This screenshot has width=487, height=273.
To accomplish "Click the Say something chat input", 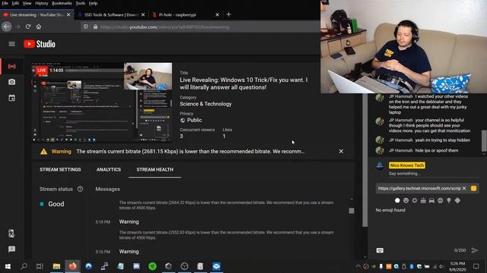I will (433, 174).
